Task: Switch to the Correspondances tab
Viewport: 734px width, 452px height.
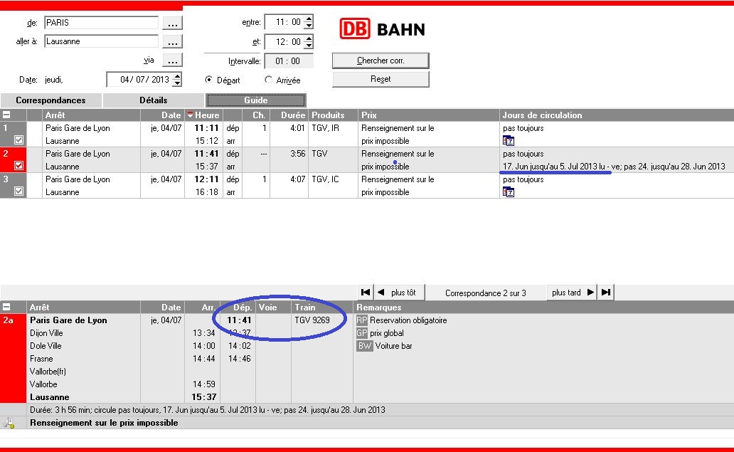Action: pyautogui.click(x=50, y=100)
